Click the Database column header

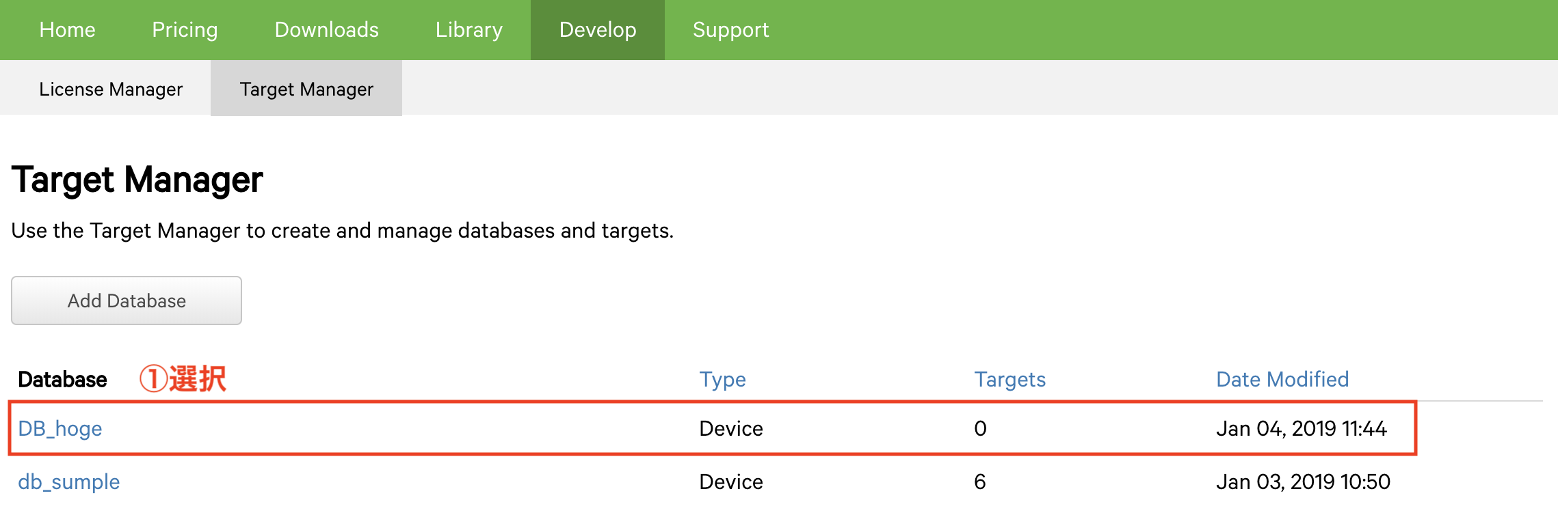(62, 379)
